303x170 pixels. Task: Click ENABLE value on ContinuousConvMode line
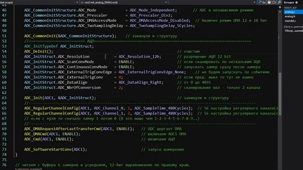tap(125, 67)
